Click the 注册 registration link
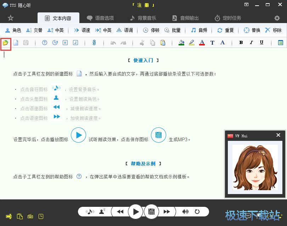The image size is (287, 226). coord(143,5)
